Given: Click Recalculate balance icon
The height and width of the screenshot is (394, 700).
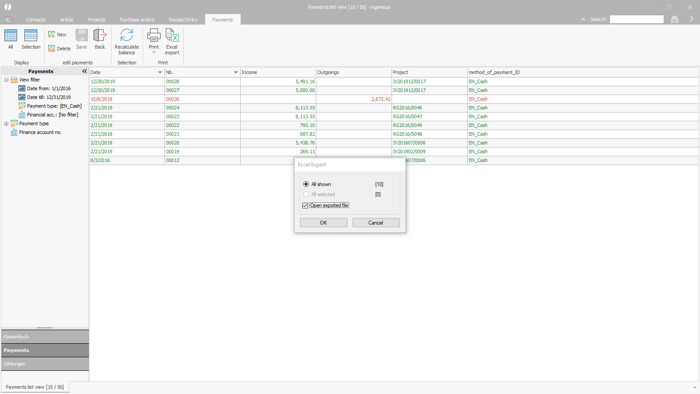Looking at the screenshot, I should click(126, 36).
